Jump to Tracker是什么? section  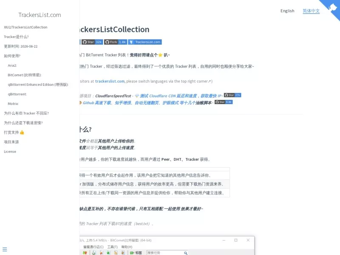(x=16, y=37)
